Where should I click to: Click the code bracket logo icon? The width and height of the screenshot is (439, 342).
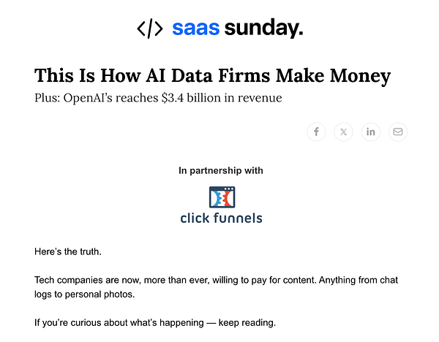pos(150,28)
